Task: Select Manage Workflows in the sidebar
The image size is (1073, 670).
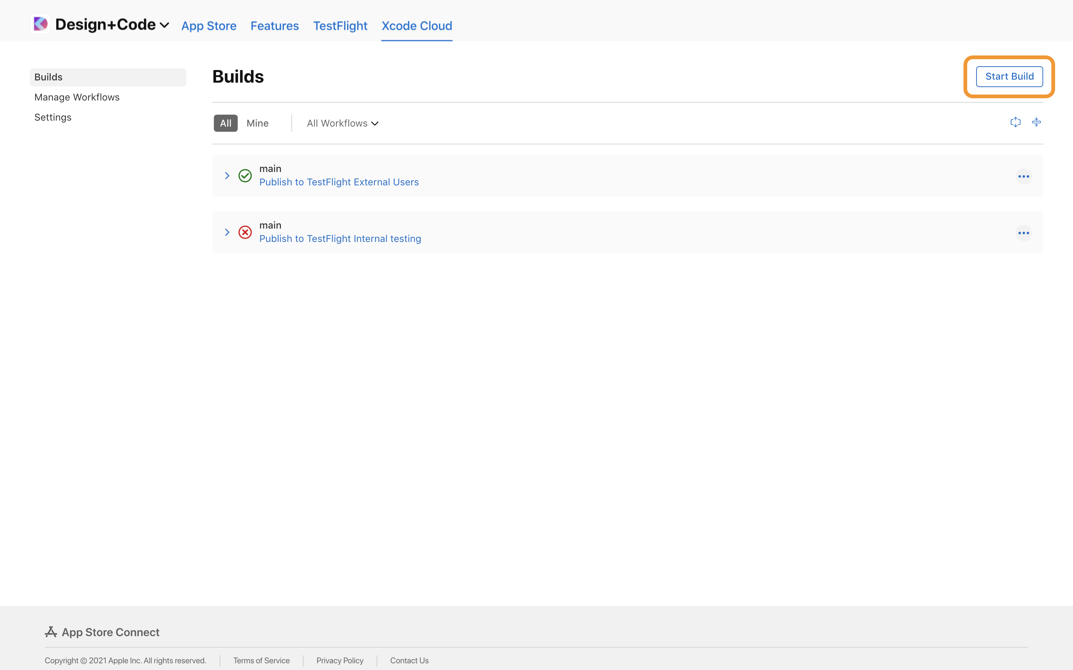Action: click(x=77, y=97)
